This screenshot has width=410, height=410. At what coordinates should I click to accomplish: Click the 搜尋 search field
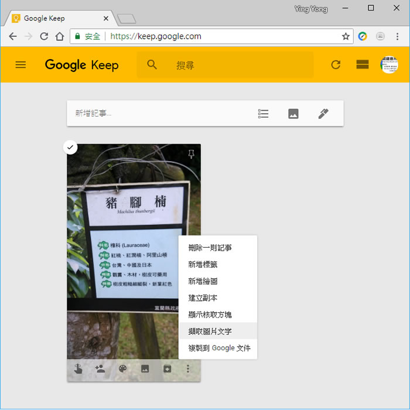[x=234, y=65]
